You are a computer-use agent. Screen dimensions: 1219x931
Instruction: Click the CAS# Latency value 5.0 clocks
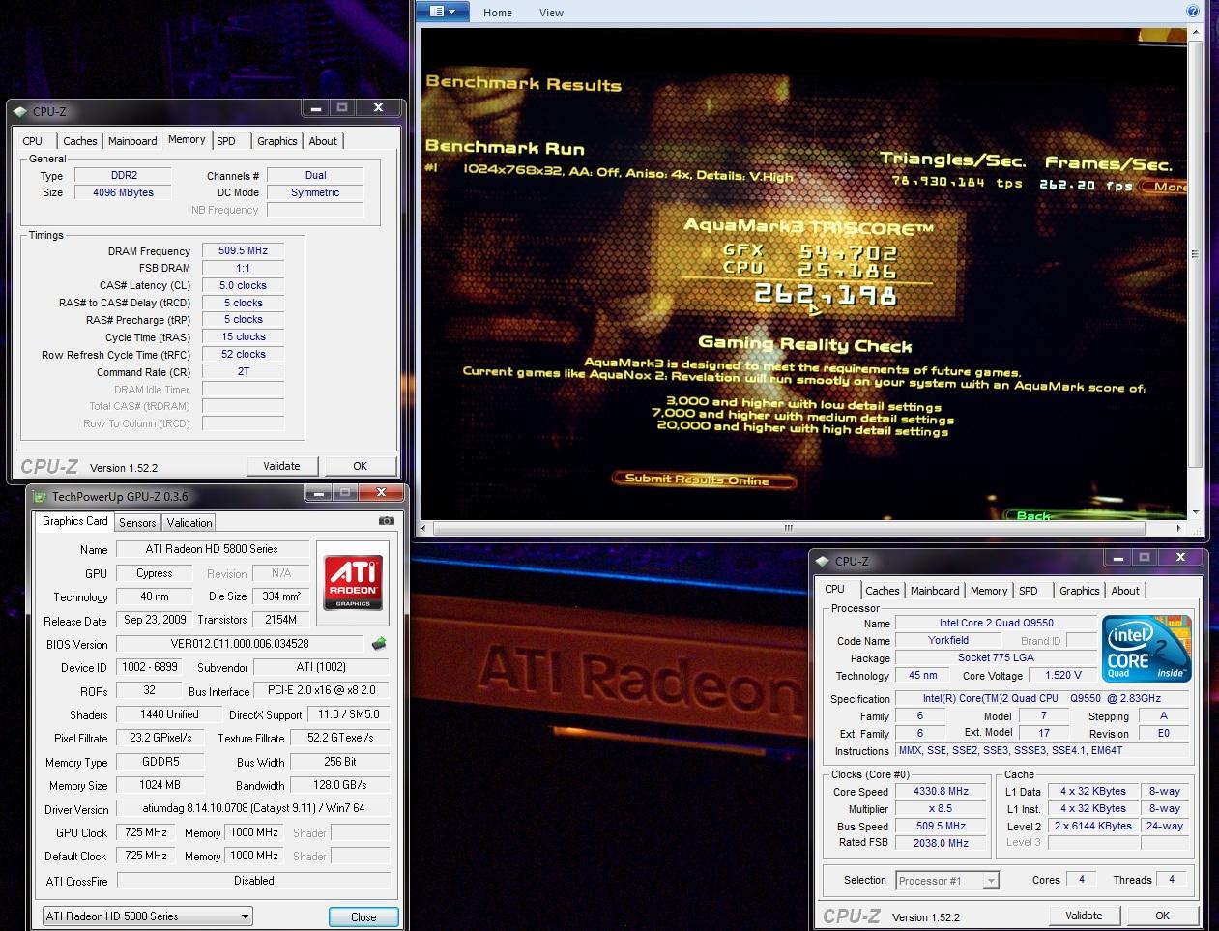point(243,285)
